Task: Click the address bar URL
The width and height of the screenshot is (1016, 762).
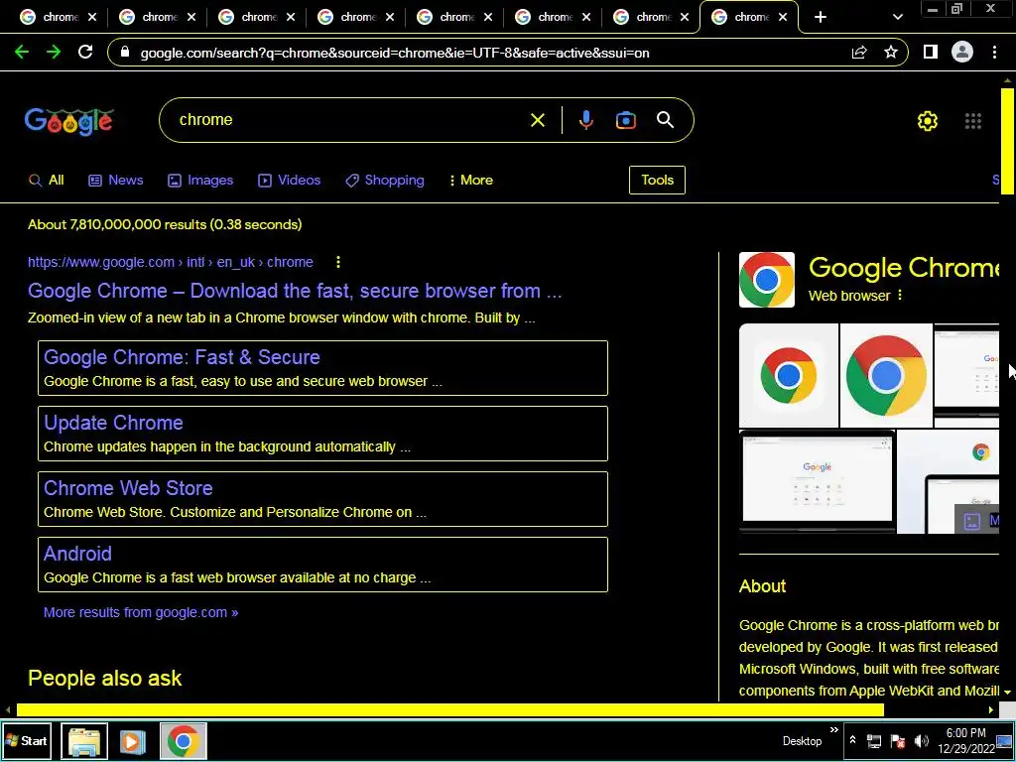Action: [x=395, y=54]
